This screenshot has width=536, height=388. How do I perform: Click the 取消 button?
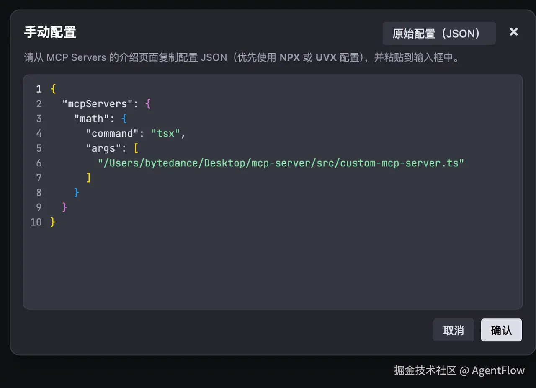pyautogui.click(x=454, y=330)
